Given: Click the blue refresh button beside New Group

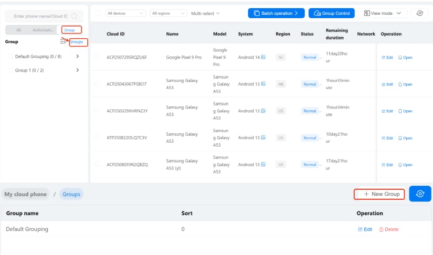Looking at the screenshot, I should 420,194.
